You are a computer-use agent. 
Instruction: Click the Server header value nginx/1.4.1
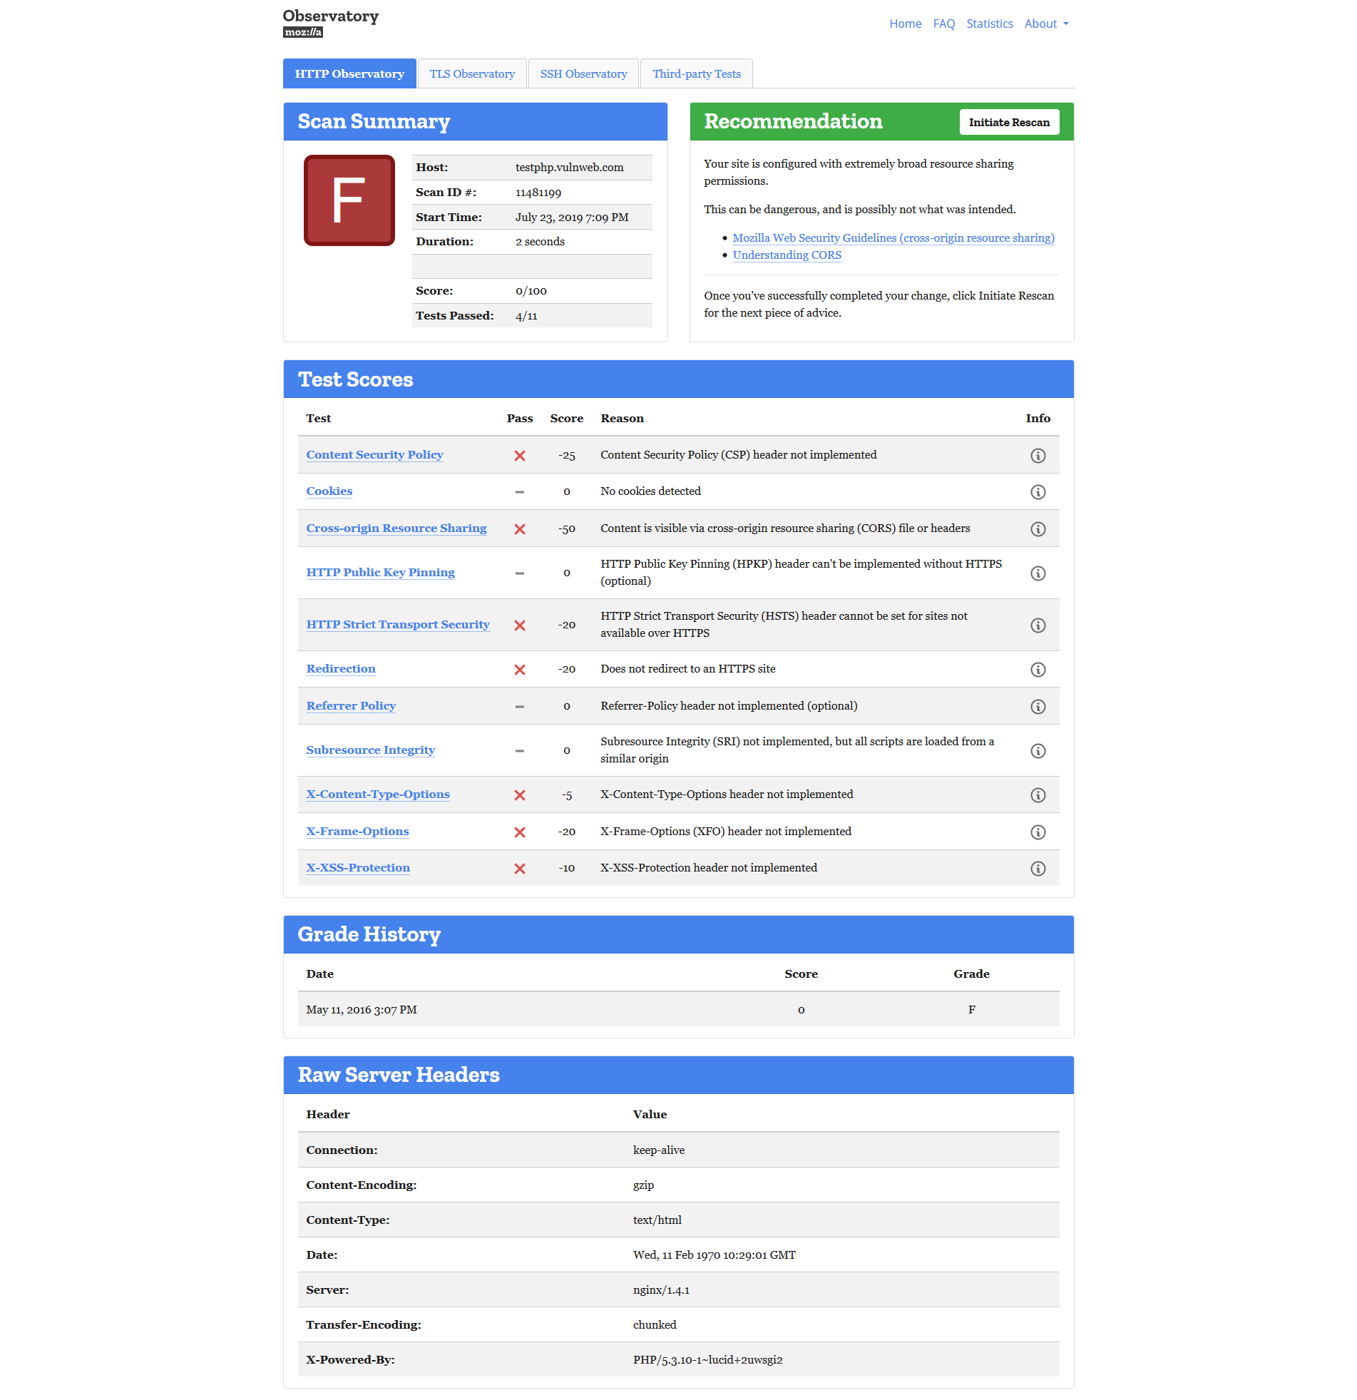coord(660,1292)
